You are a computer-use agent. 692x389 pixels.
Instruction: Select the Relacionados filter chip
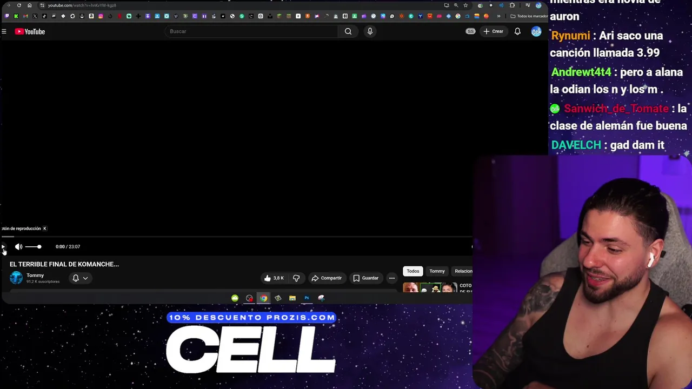462,271
